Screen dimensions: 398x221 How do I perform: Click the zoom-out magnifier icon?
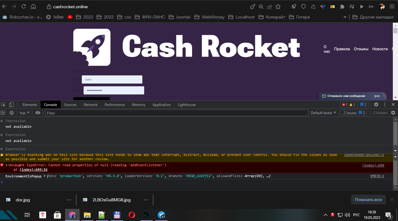261,6
